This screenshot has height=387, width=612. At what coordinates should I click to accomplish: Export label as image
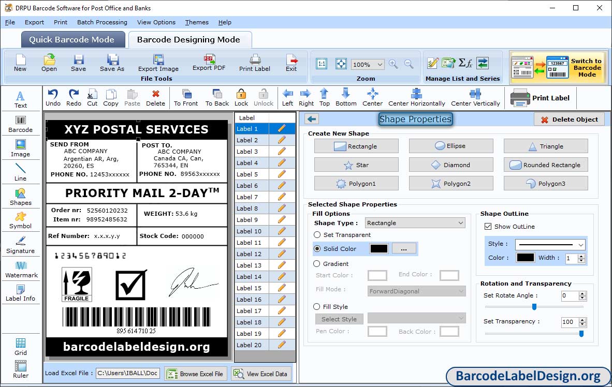point(158,63)
